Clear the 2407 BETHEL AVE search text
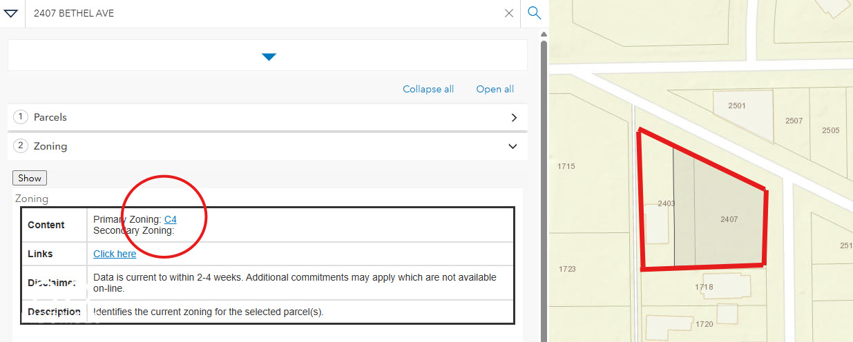The width and height of the screenshot is (853, 342). pos(509,13)
